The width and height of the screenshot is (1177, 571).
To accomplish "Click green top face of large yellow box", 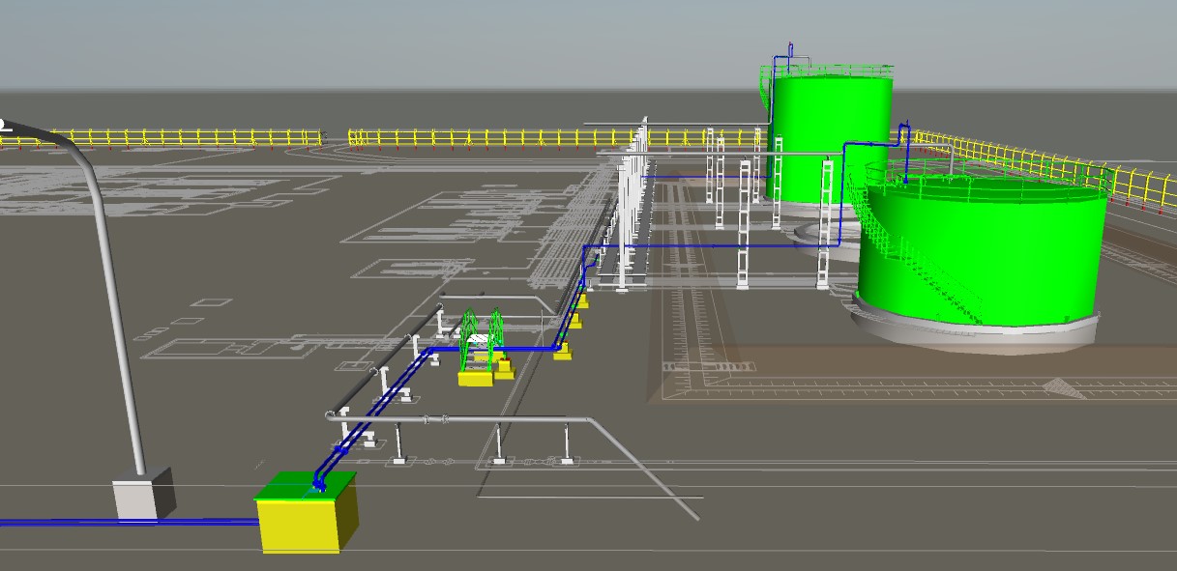I will pos(290,484).
